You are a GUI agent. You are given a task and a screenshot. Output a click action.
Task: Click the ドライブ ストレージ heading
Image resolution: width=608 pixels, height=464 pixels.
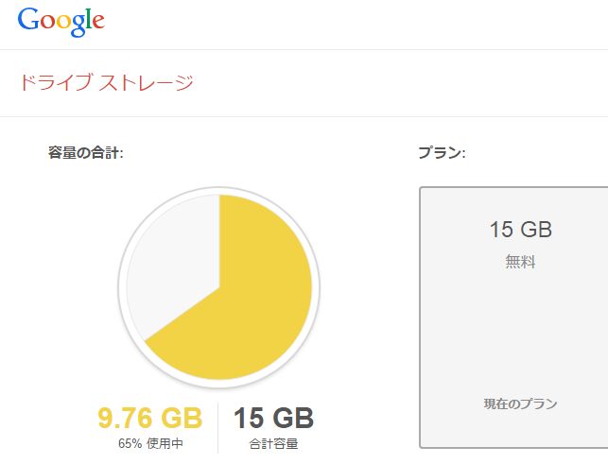coord(106,83)
